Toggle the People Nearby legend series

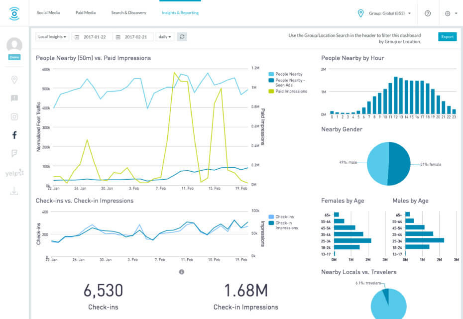click(x=289, y=74)
